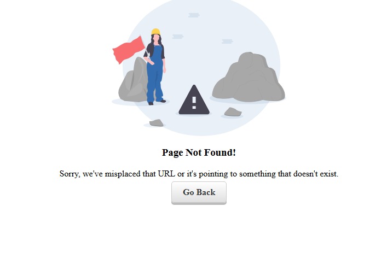The image size is (387, 277).
Task: Click the woman's face under the helmet
Action: click(x=156, y=38)
